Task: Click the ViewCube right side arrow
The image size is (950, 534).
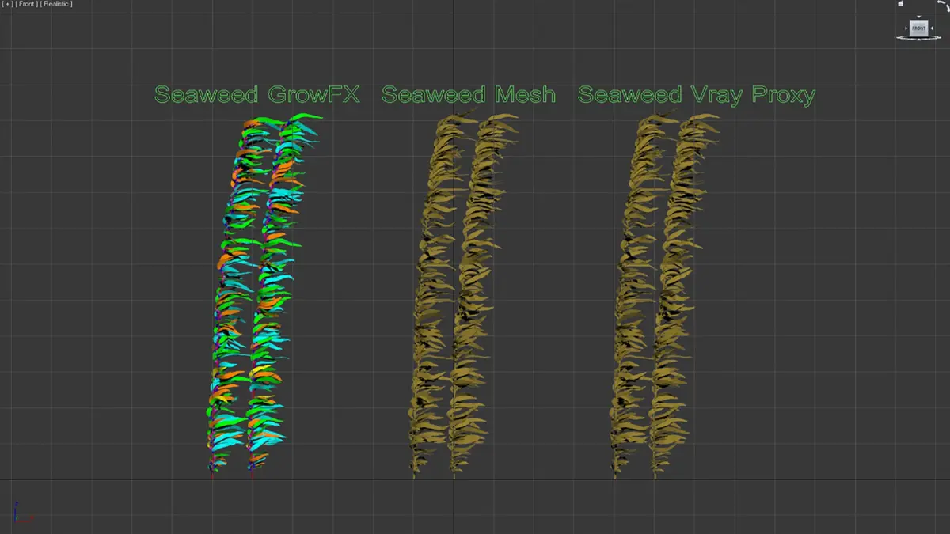Action: (932, 28)
